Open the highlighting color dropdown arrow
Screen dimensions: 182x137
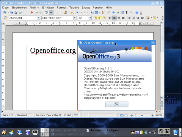tap(158, 18)
